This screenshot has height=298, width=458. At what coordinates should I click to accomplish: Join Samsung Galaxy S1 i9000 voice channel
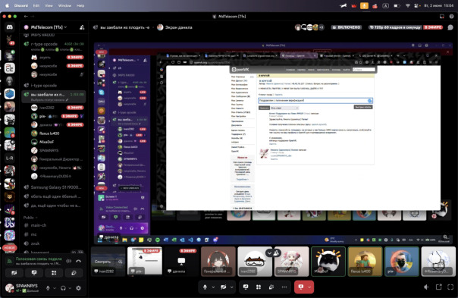click(x=54, y=187)
